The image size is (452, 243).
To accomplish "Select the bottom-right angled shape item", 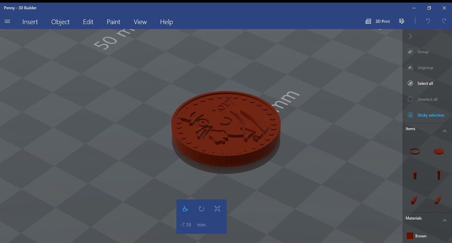I will pos(438,199).
